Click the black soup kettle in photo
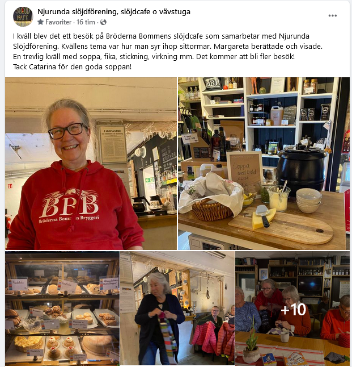 [301, 169]
